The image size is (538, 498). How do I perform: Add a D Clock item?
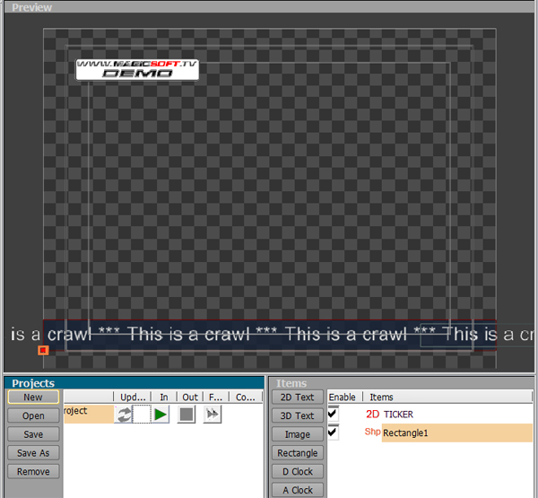coord(298,472)
